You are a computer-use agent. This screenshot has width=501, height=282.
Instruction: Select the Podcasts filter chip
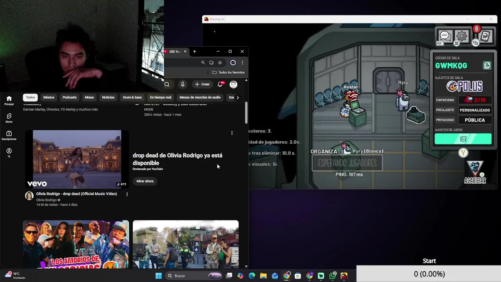(70, 97)
